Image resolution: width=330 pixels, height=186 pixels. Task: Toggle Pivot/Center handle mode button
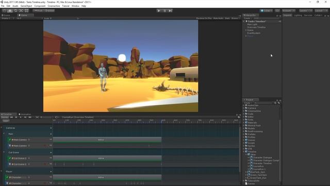38,10
